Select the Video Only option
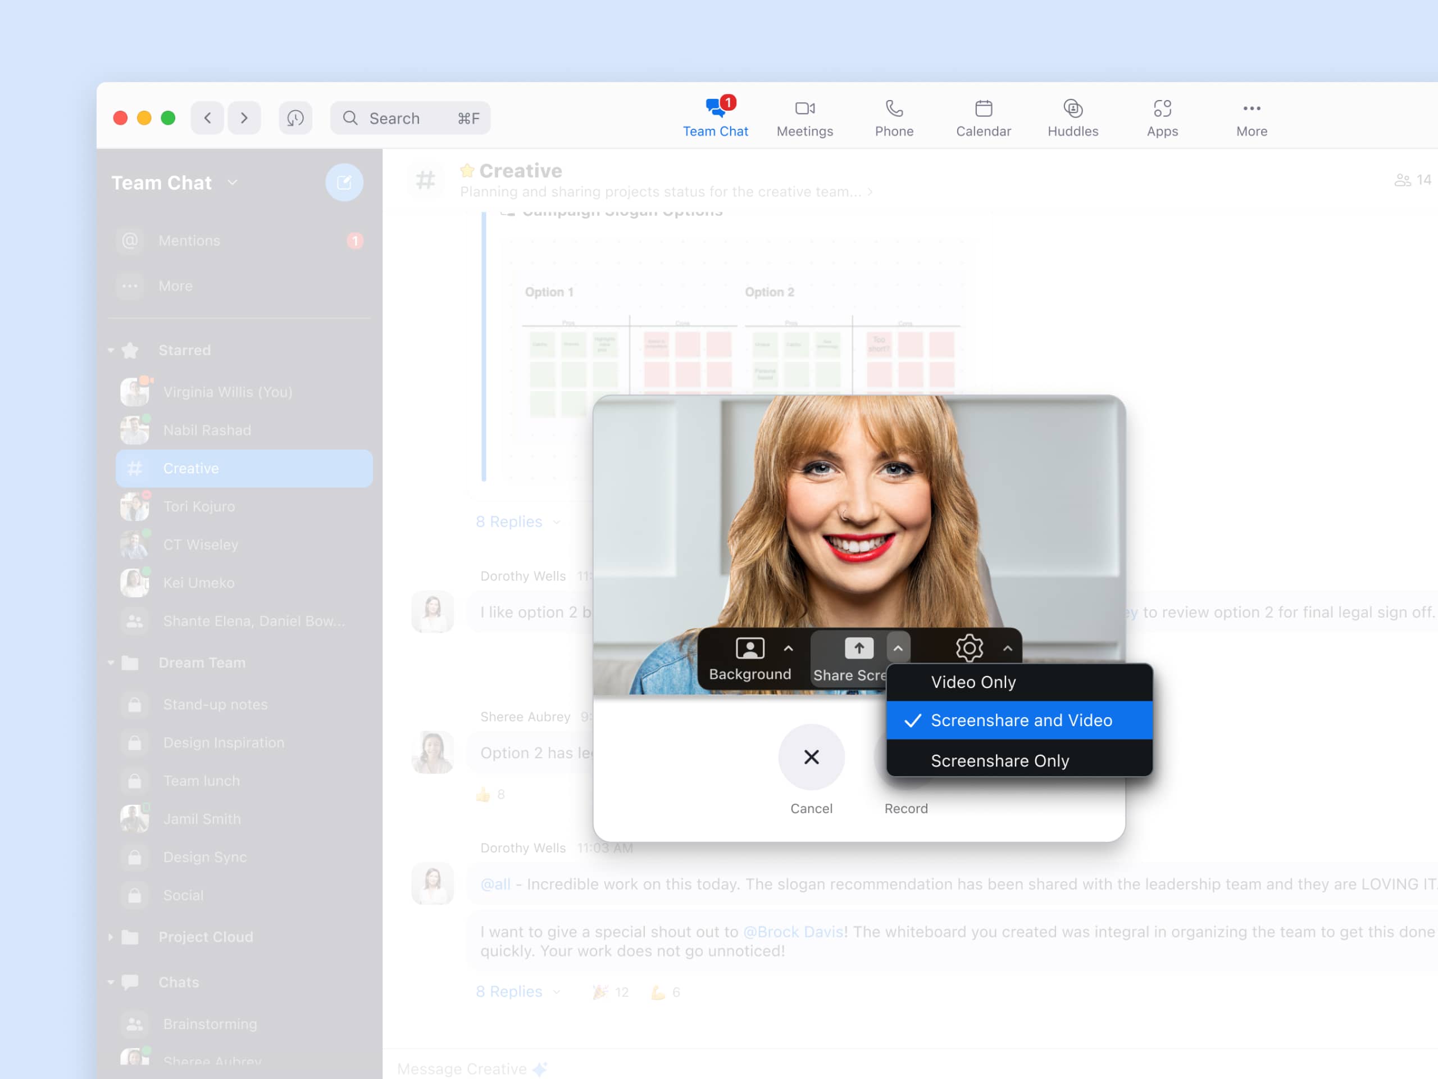 tap(973, 682)
